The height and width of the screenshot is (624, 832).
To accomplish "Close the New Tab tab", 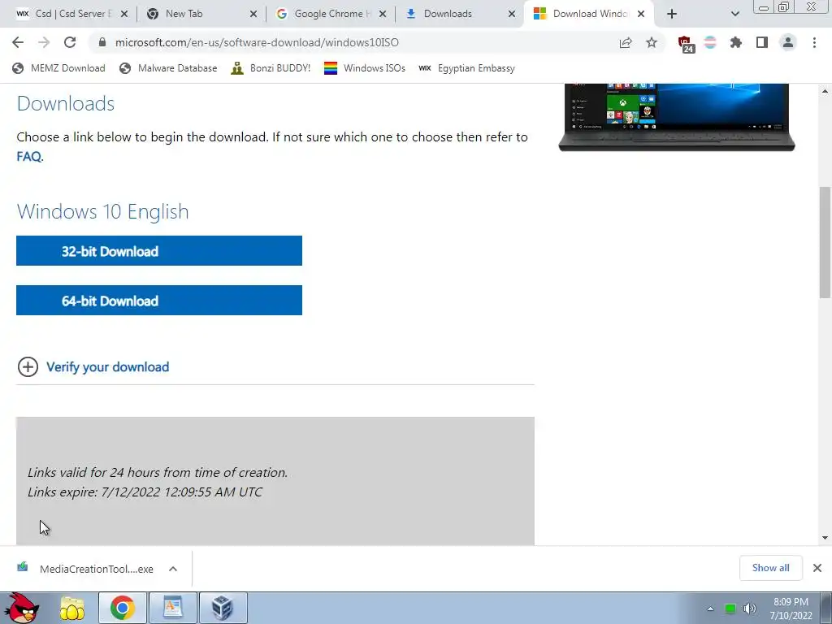I will (x=253, y=14).
